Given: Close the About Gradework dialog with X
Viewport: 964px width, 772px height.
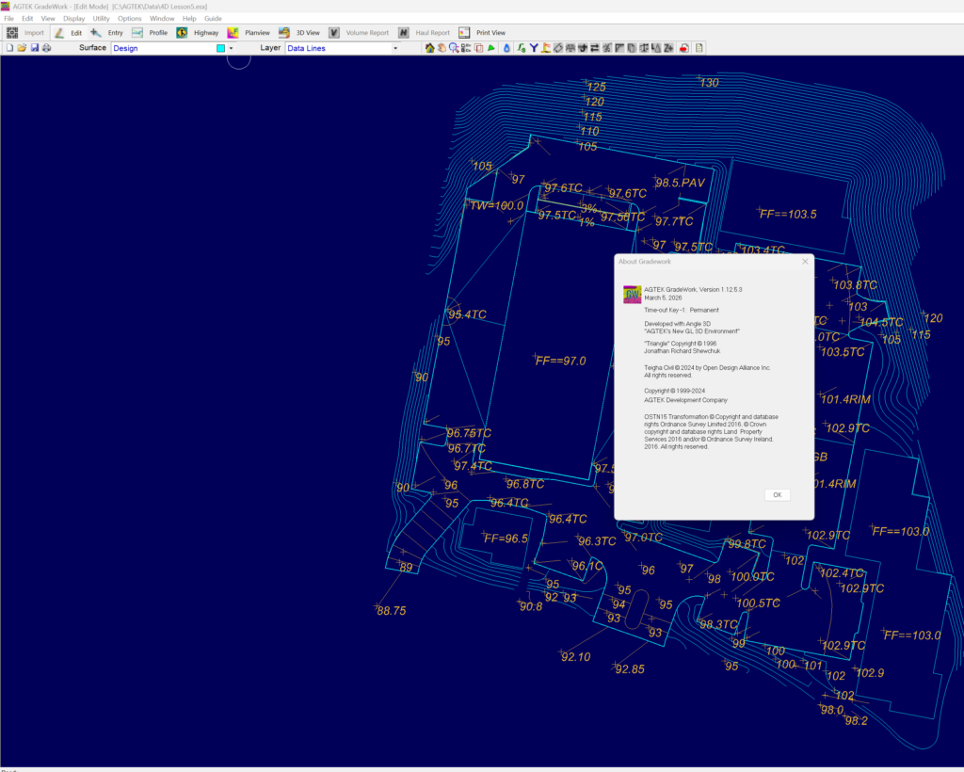Looking at the screenshot, I should (x=805, y=261).
